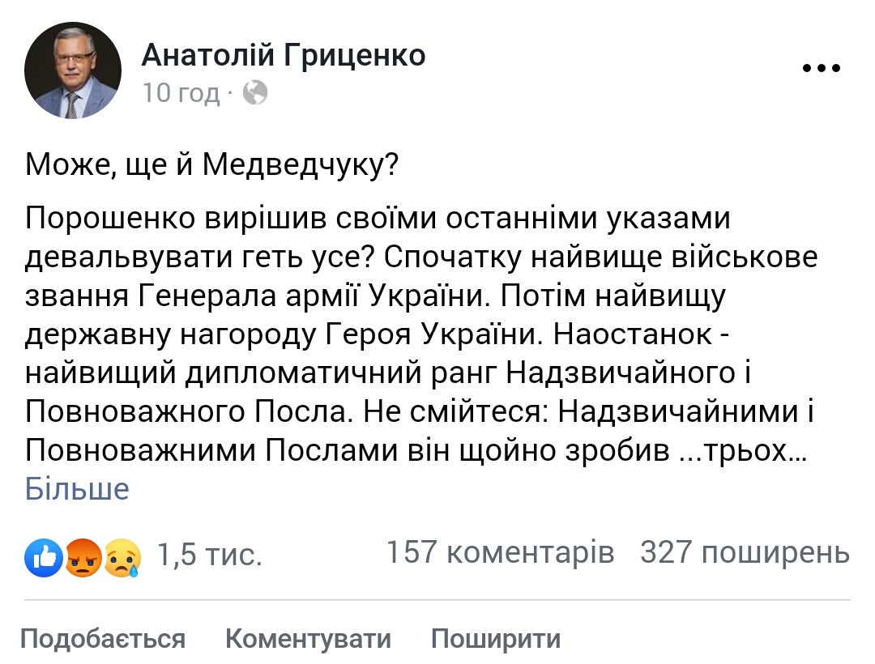Viewport: 875px width, 664px height.
Task: Click the phrase 'Повноважного Посла. Не смійтеся'
Action: [287, 412]
